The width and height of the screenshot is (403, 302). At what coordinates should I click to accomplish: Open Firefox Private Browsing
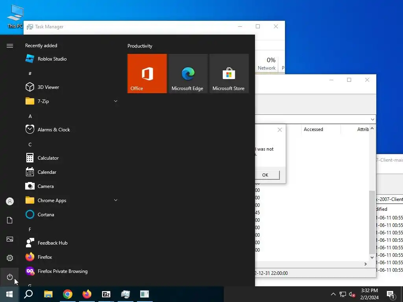pos(72,271)
